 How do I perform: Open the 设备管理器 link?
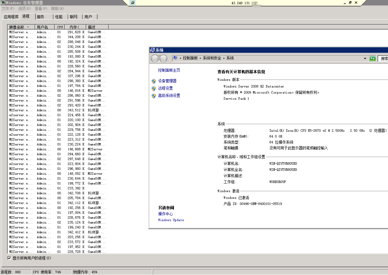click(x=167, y=81)
